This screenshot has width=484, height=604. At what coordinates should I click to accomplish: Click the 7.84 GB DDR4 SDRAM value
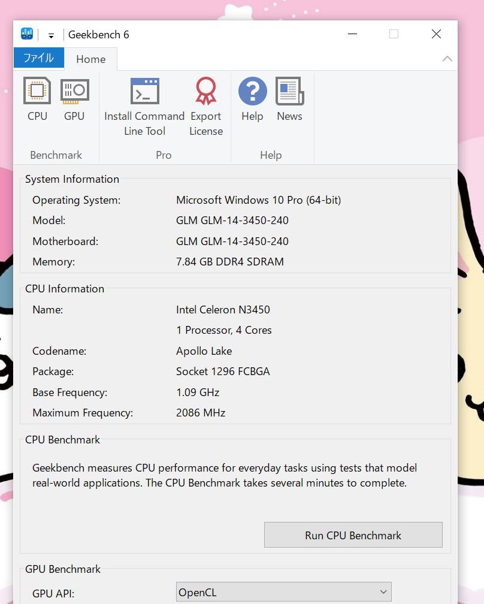pos(230,262)
